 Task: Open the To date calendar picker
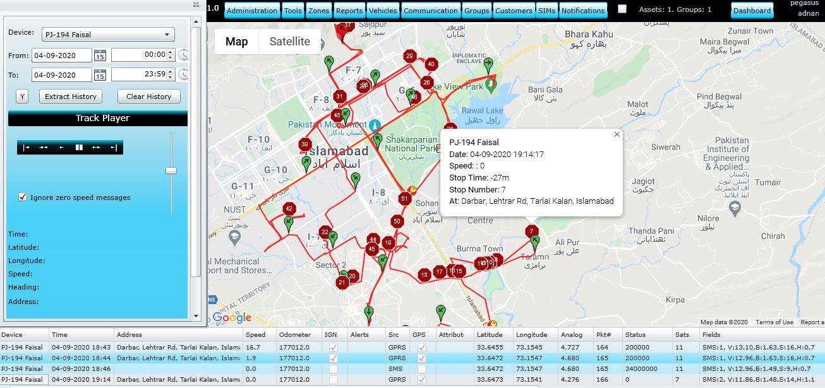pyautogui.click(x=100, y=75)
